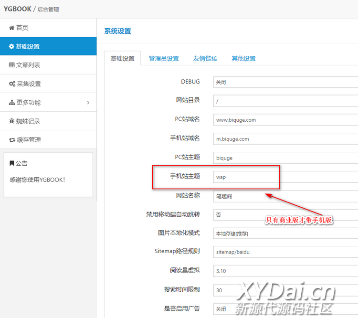This screenshot has width=358, height=318.
Task: Click the refresh icon beside 缓存管理
Action: (12, 140)
